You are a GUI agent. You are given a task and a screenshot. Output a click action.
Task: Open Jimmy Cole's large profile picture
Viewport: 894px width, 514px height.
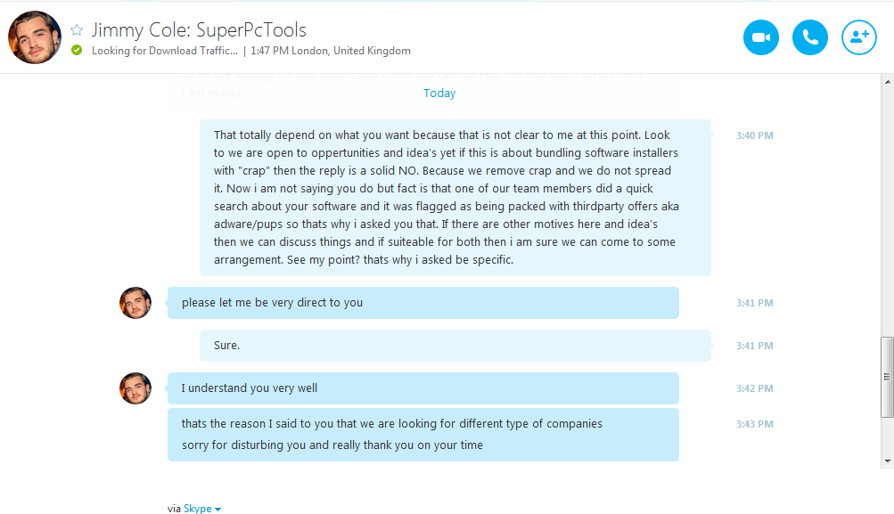tap(35, 37)
